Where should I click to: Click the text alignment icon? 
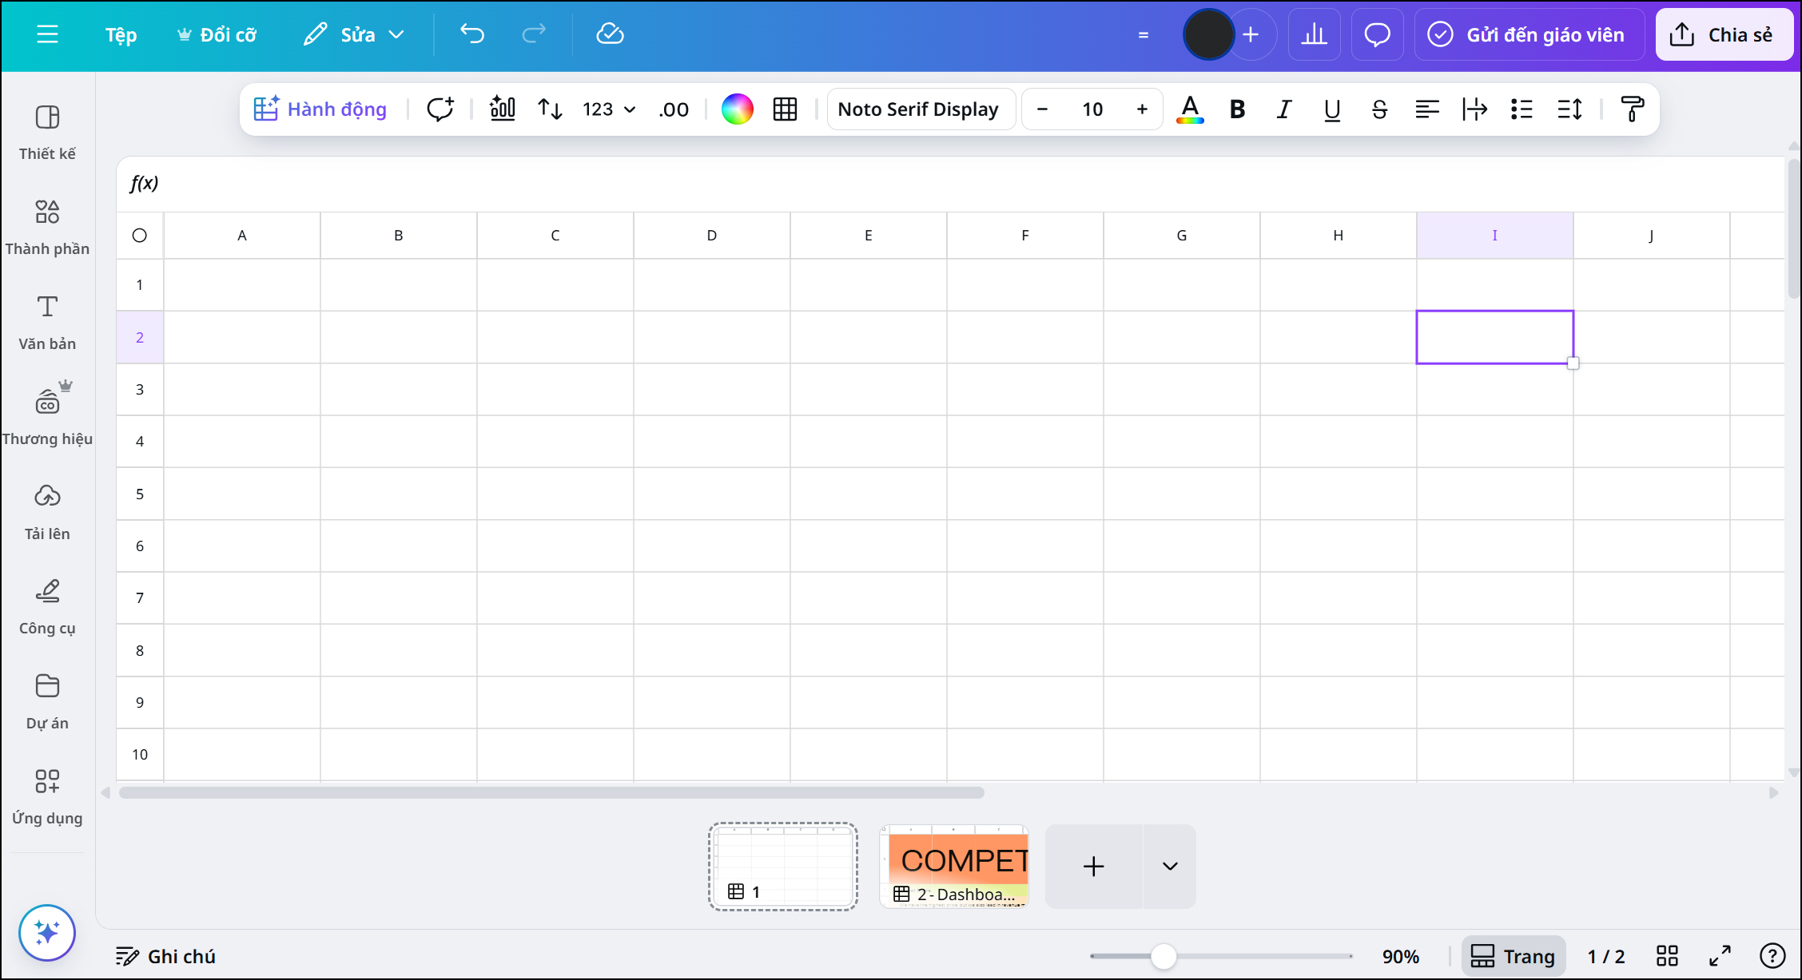coord(1427,109)
